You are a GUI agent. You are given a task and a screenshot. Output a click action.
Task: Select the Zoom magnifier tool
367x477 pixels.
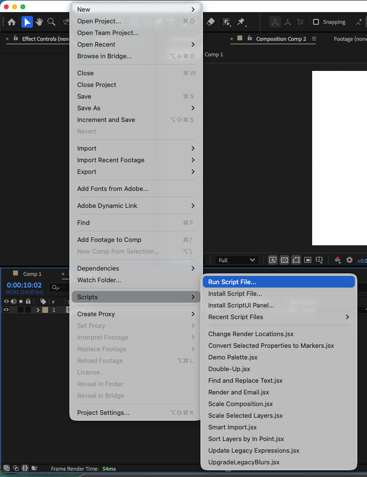click(51, 22)
